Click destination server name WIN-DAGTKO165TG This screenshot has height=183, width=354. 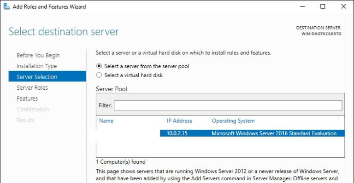(321, 34)
